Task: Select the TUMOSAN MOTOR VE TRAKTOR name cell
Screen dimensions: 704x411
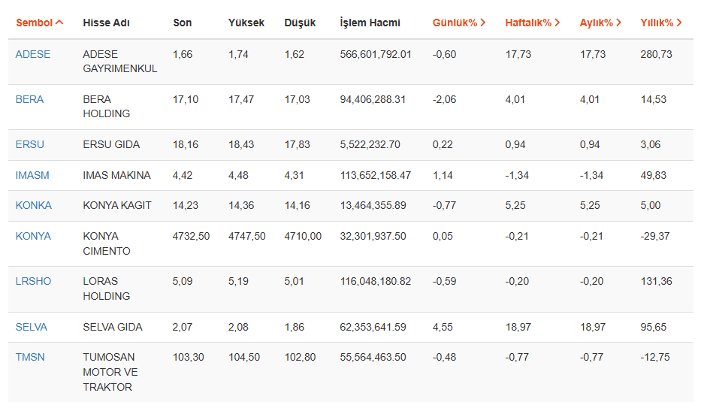Action: coord(110,372)
